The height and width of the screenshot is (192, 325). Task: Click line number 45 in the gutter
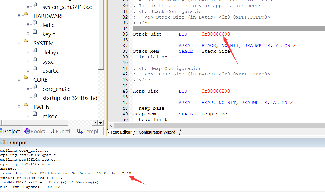click(125, 91)
